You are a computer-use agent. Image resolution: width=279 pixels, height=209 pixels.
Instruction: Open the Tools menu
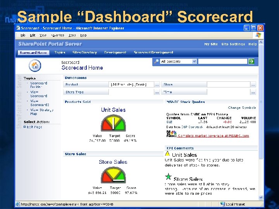pos(72,35)
